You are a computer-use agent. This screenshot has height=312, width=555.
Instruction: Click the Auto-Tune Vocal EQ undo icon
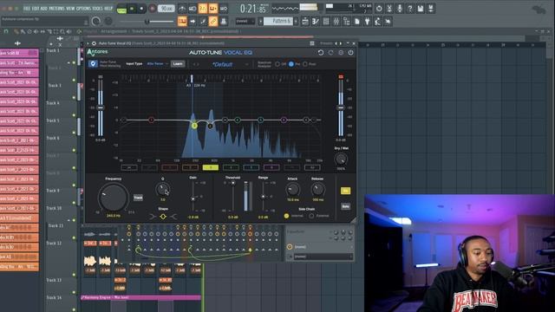[321, 53]
